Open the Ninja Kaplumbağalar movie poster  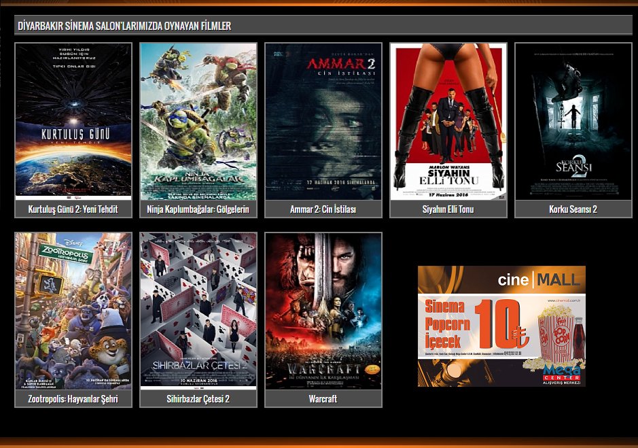(x=198, y=122)
